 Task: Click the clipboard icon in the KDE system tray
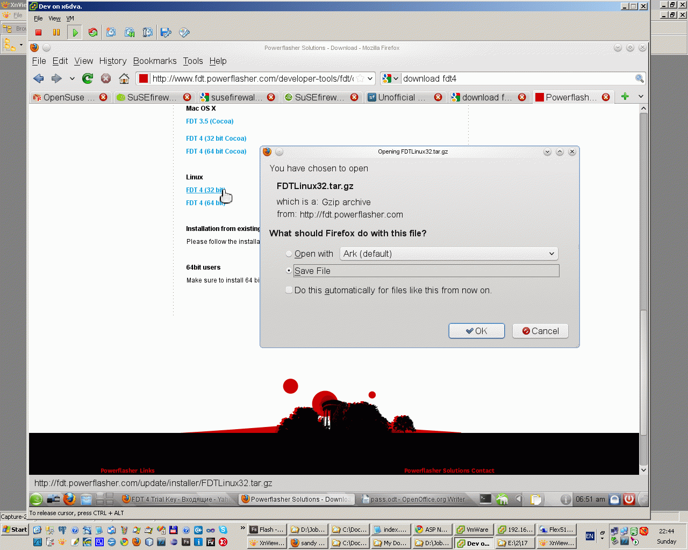pyautogui.click(x=536, y=500)
